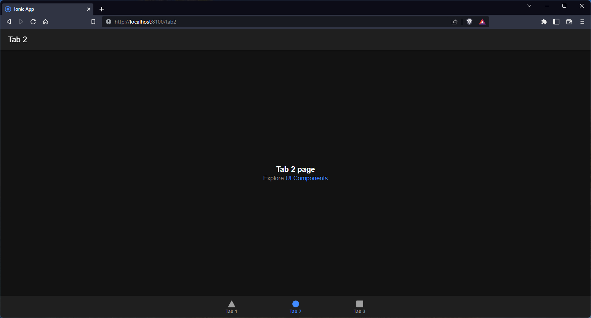
Task: Bookmark this page
Action: (93, 22)
